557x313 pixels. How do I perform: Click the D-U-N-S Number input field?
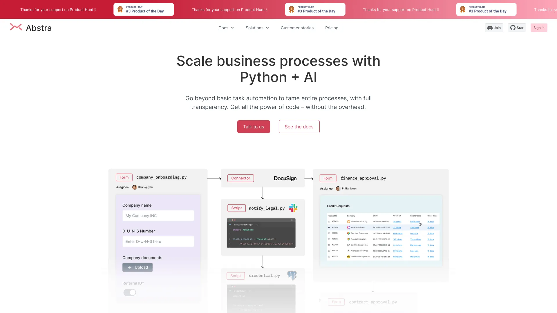click(x=158, y=241)
